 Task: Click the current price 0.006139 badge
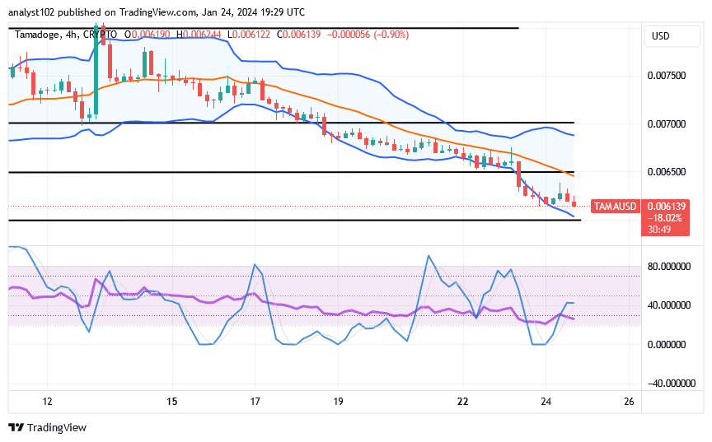point(666,207)
